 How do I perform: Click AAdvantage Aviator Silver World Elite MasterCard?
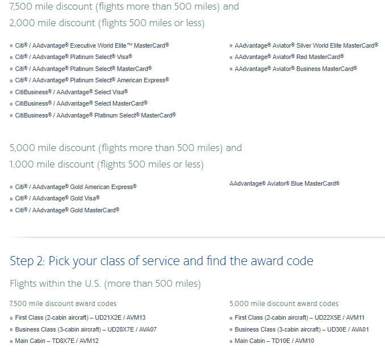click(x=306, y=45)
